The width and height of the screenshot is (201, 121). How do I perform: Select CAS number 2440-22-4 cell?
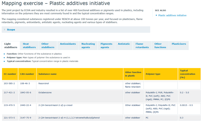[27, 109]
